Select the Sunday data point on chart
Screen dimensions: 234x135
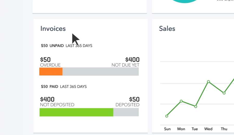coord(167,116)
